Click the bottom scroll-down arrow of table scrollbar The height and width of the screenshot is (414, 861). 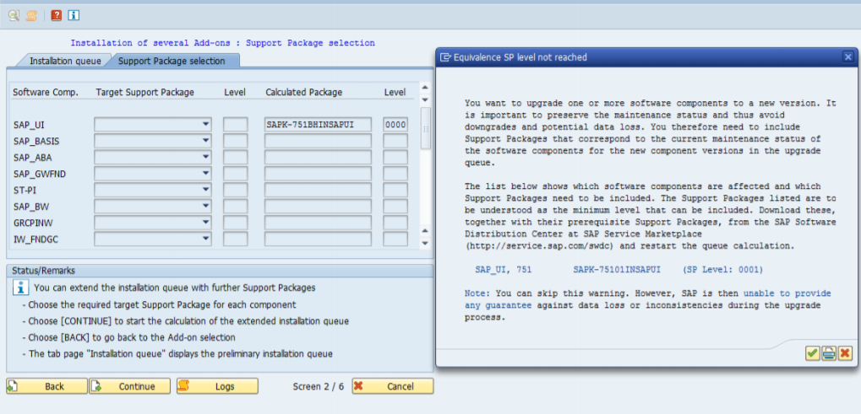pos(425,243)
